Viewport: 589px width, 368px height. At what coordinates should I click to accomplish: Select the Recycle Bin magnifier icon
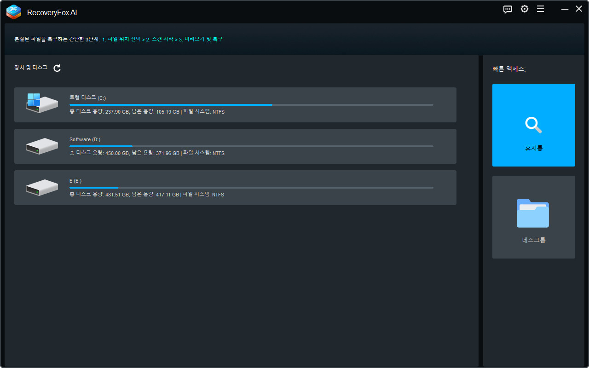533,124
